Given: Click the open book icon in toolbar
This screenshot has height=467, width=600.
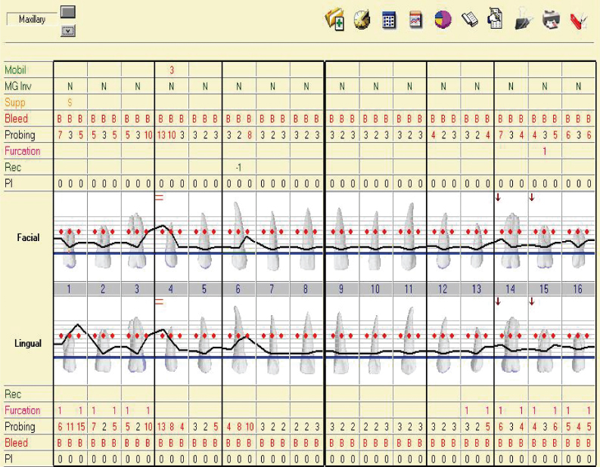Looking at the screenshot, I should (x=469, y=20).
